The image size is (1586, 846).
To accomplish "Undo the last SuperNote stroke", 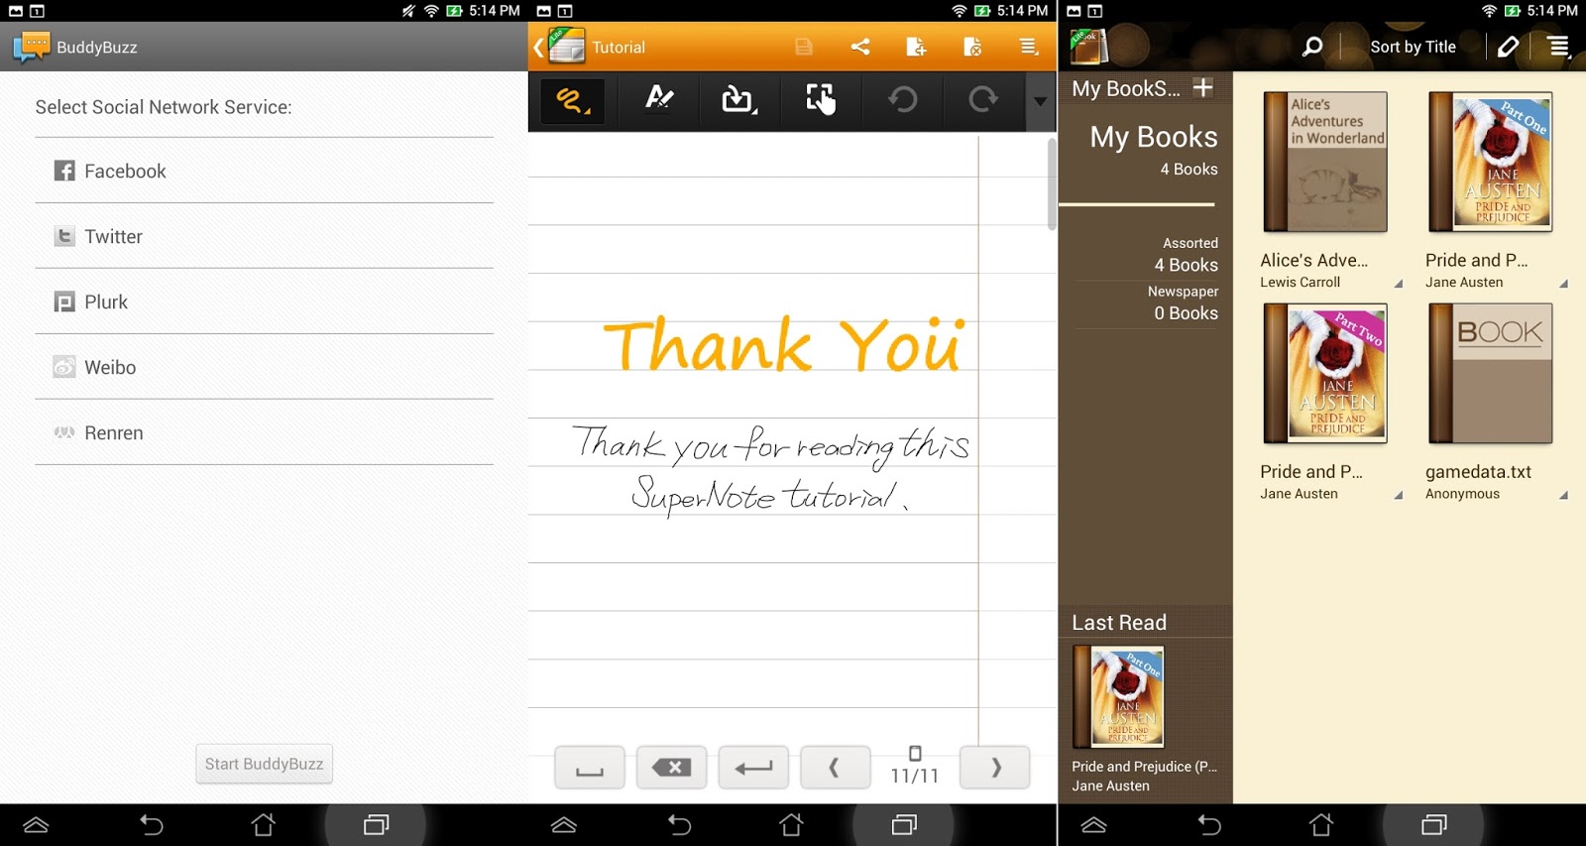I will point(902,99).
